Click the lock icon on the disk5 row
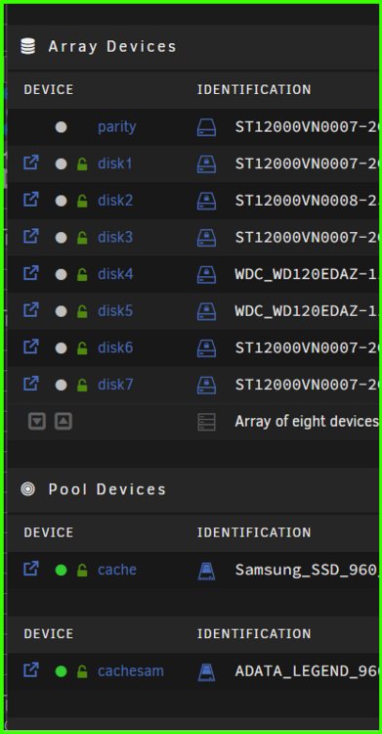Viewport: 382px width, 734px height. click(82, 311)
